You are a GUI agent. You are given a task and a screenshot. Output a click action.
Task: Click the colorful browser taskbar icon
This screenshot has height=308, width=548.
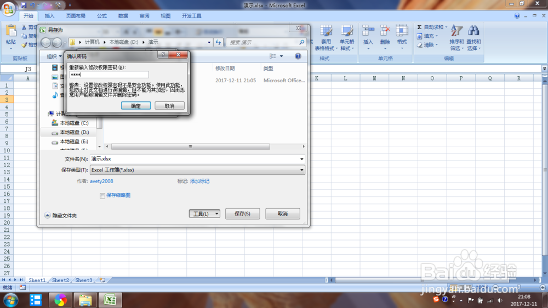point(60,300)
